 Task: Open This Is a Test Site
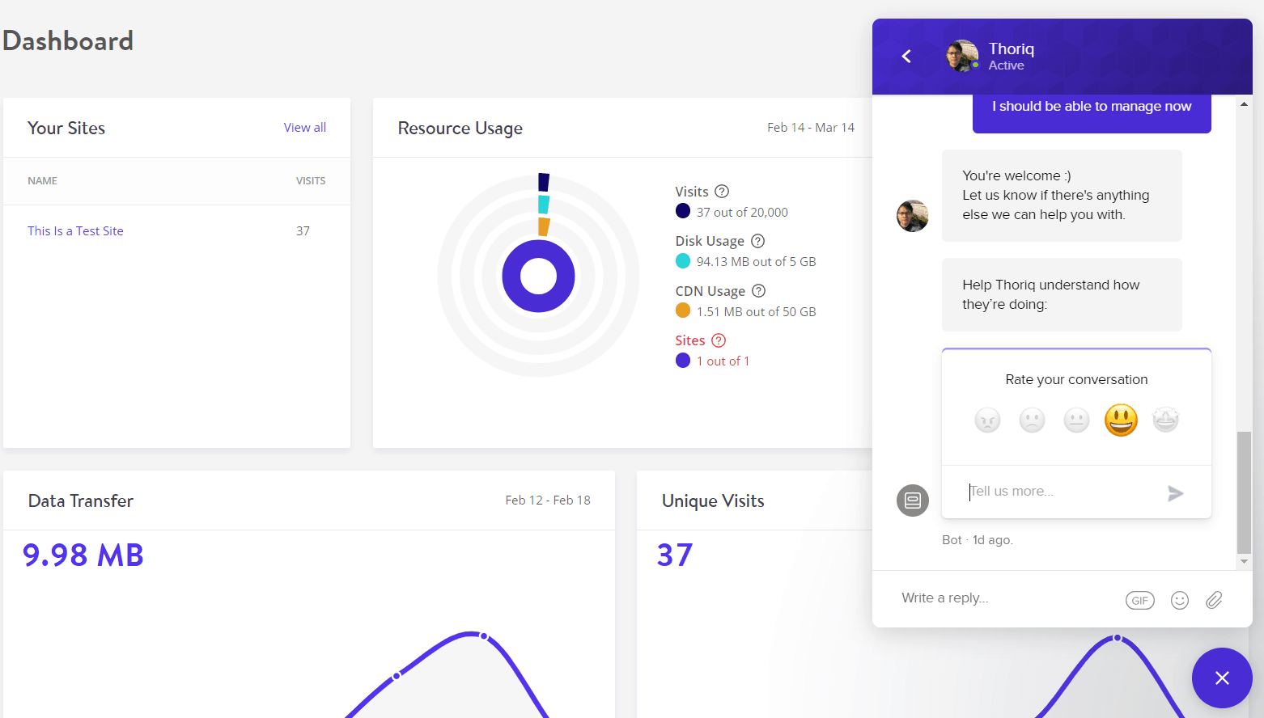(x=75, y=230)
